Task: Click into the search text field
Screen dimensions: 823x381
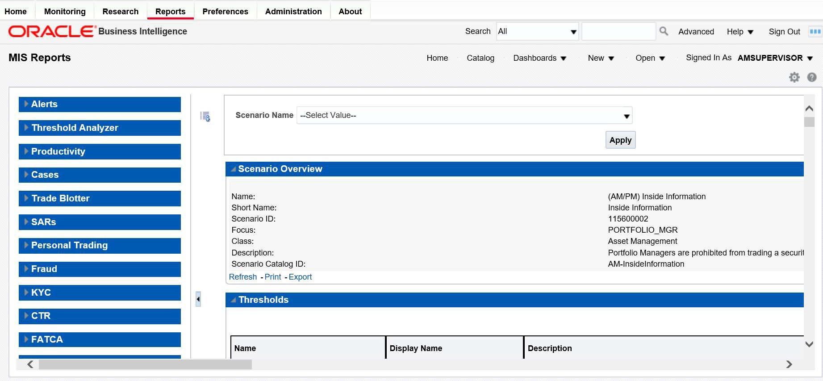Action: pos(618,31)
